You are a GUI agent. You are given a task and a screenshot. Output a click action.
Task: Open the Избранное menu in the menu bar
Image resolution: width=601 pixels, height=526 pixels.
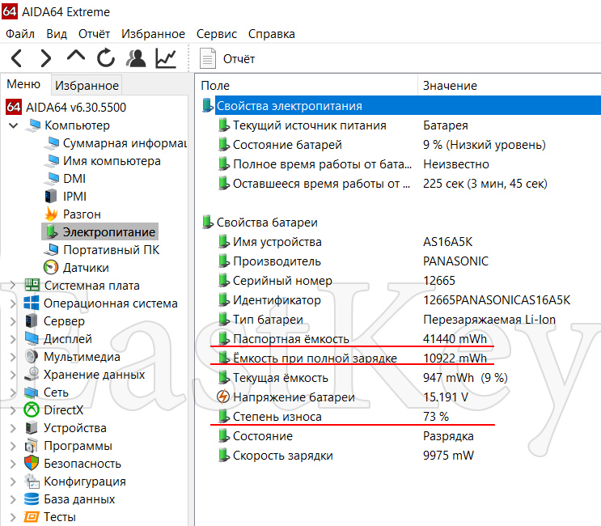[x=153, y=34]
